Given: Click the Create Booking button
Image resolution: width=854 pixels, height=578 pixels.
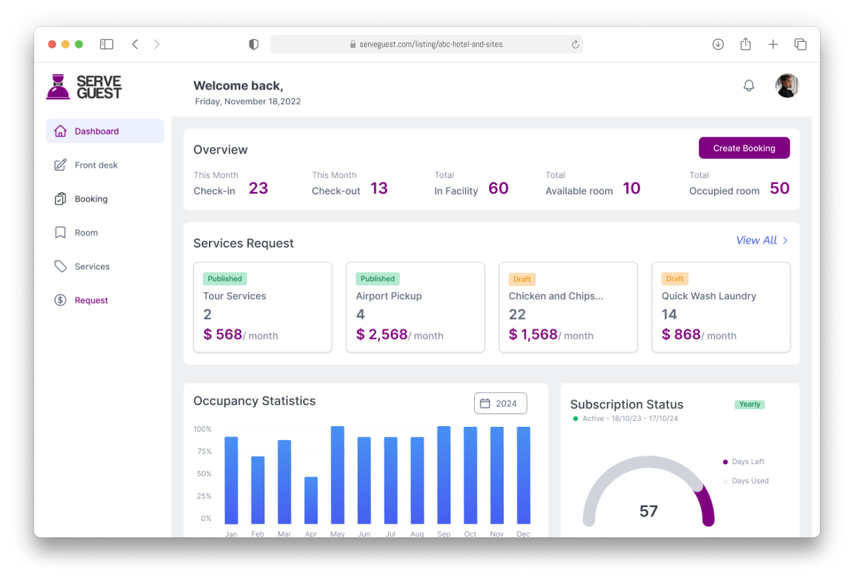Looking at the screenshot, I should (x=744, y=148).
